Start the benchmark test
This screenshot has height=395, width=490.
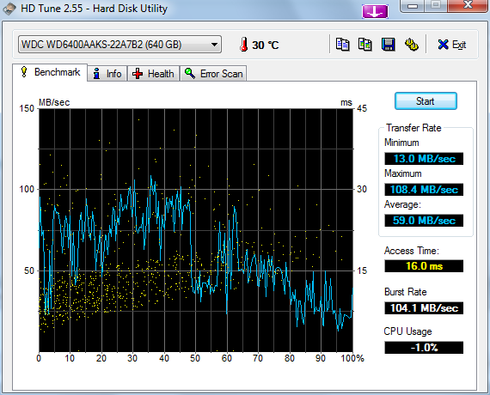[426, 101]
